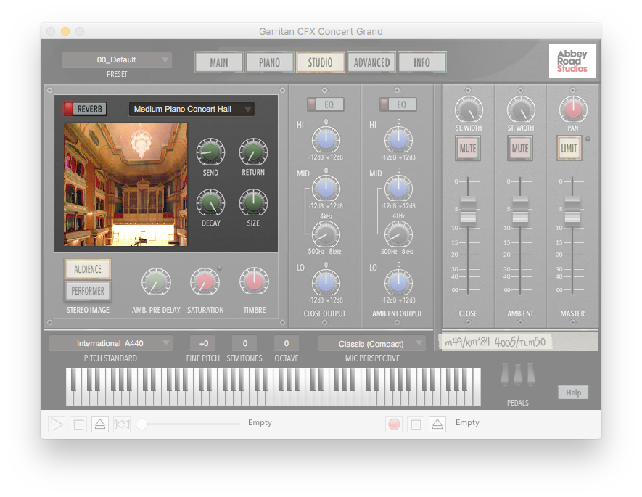Click the concert hall reverb thumbnail
The height and width of the screenshot is (497, 642).
click(x=125, y=184)
